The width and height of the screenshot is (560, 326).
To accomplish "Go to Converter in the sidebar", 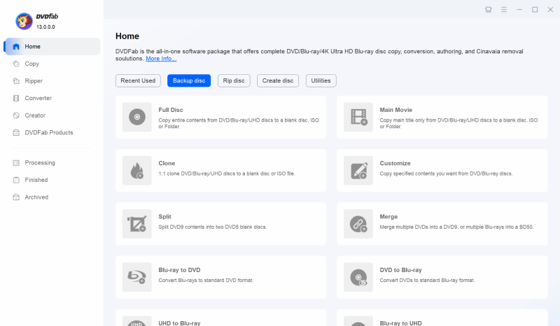I will point(38,98).
